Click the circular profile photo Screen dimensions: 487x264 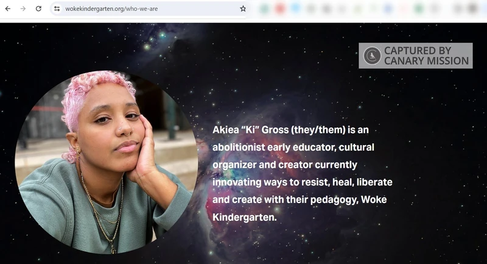(x=106, y=162)
